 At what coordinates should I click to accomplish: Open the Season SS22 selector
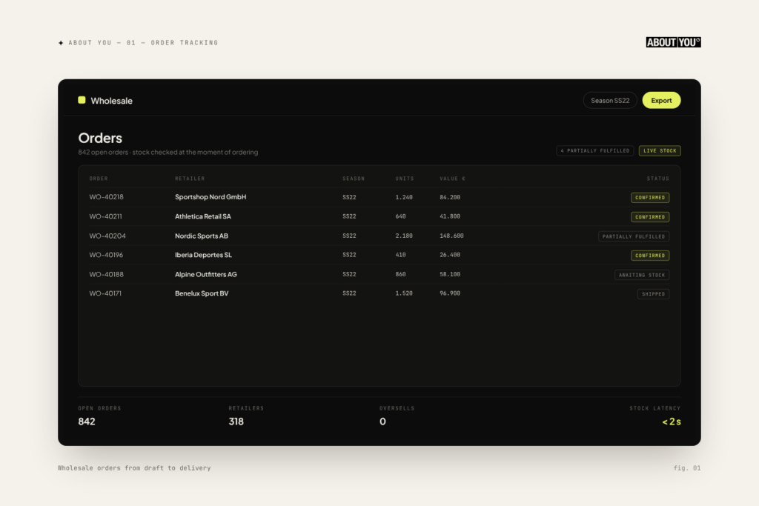click(x=610, y=100)
